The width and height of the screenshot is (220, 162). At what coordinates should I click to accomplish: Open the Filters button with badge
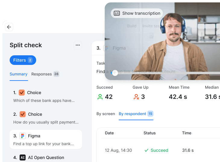tap(23, 60)
